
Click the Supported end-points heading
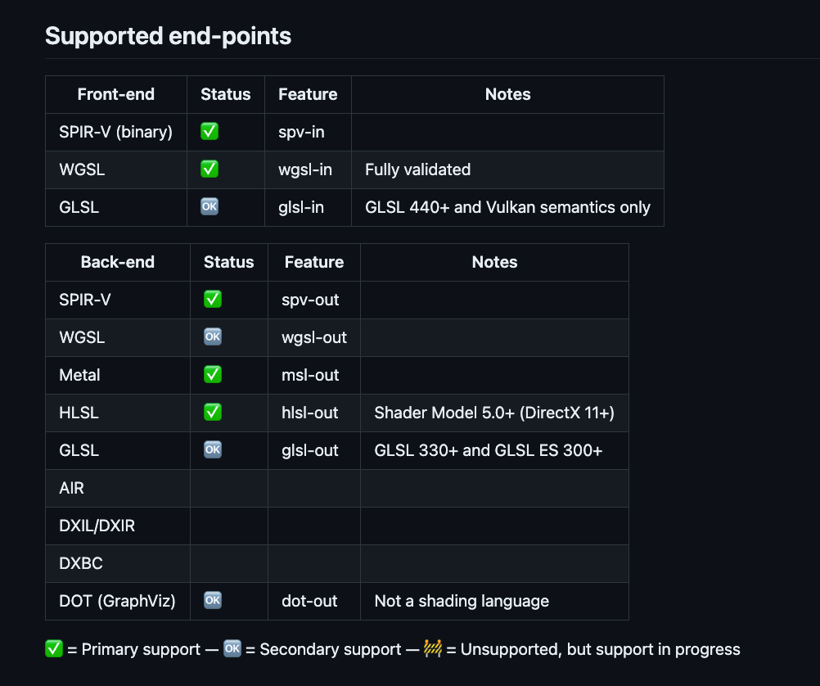click(168, 36)
